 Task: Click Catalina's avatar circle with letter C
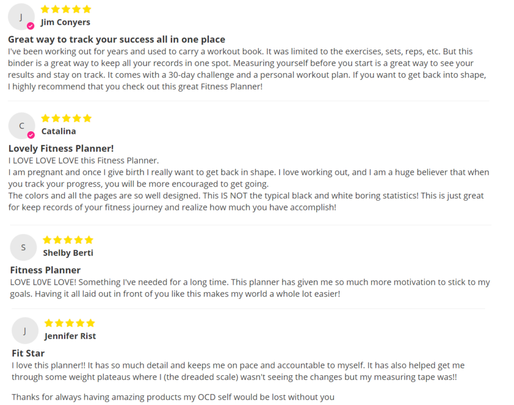pyautogui.click(x=22, y=125)
